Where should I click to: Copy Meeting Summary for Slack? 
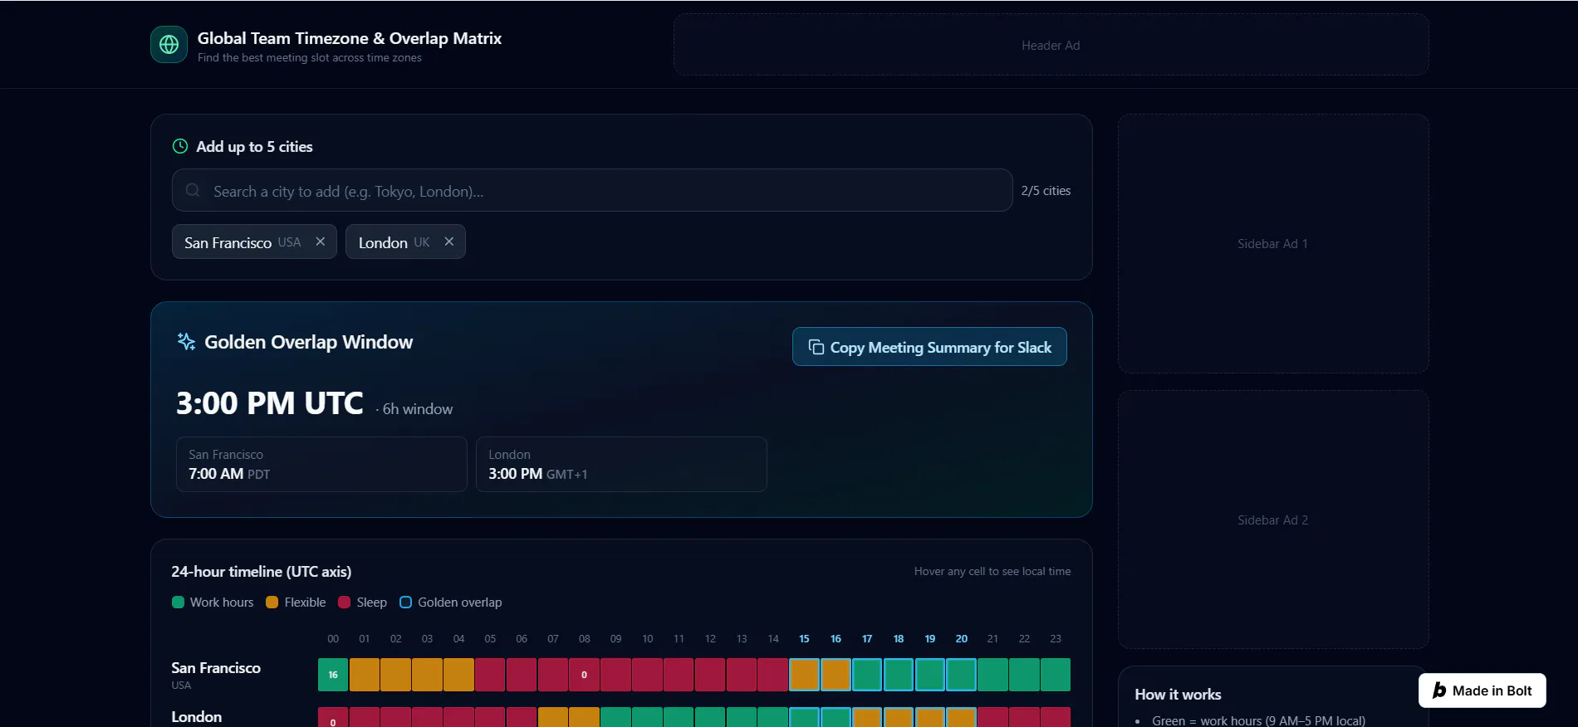(929, 347)
